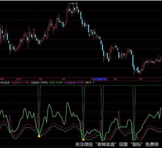Select the CR攻击波 indicator name label
This screenshot has width=162, height=148.
point(5,83)
